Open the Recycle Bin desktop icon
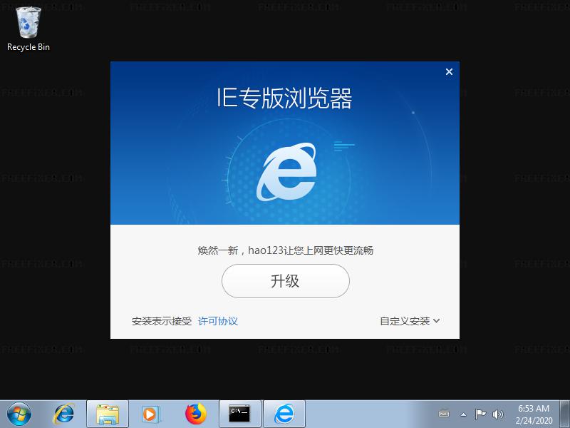 (x=28, y=29)
